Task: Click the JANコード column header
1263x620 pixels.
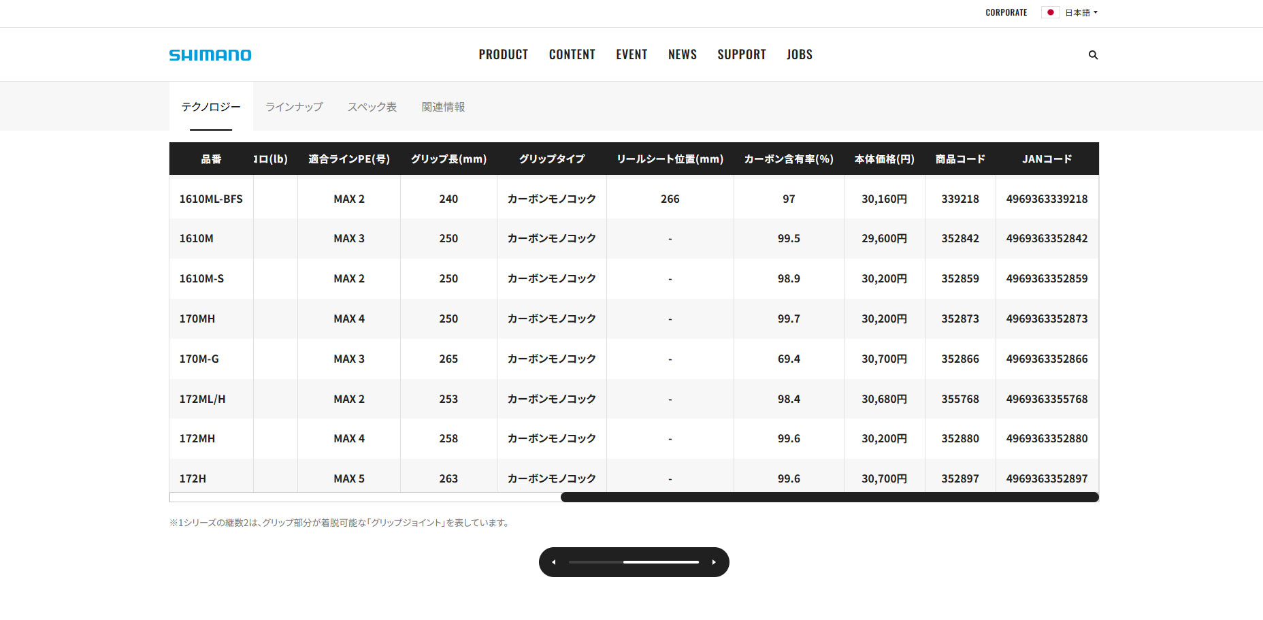Action: (x=1047, y=159)
